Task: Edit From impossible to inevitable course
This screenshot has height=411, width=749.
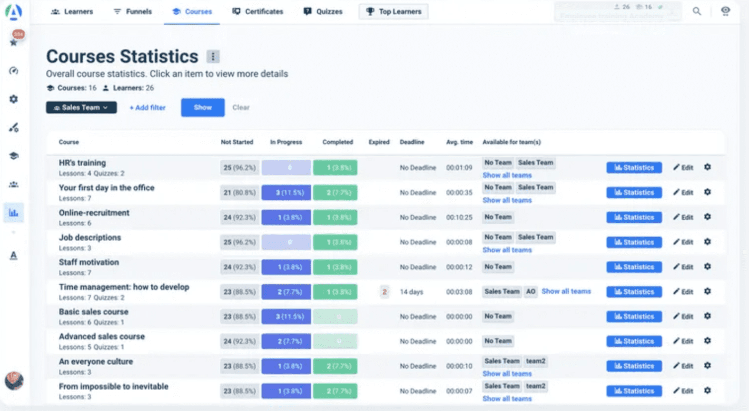Action: point(683,391)
